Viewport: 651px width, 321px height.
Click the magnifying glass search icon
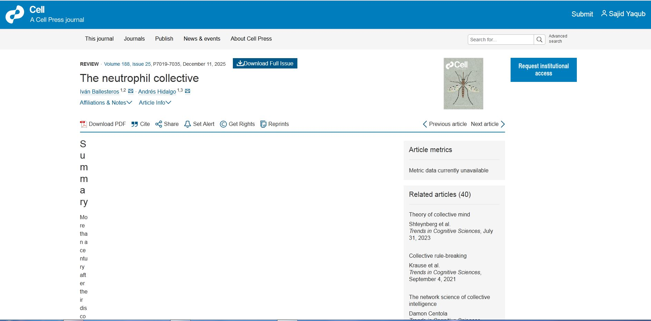point(539,40)
